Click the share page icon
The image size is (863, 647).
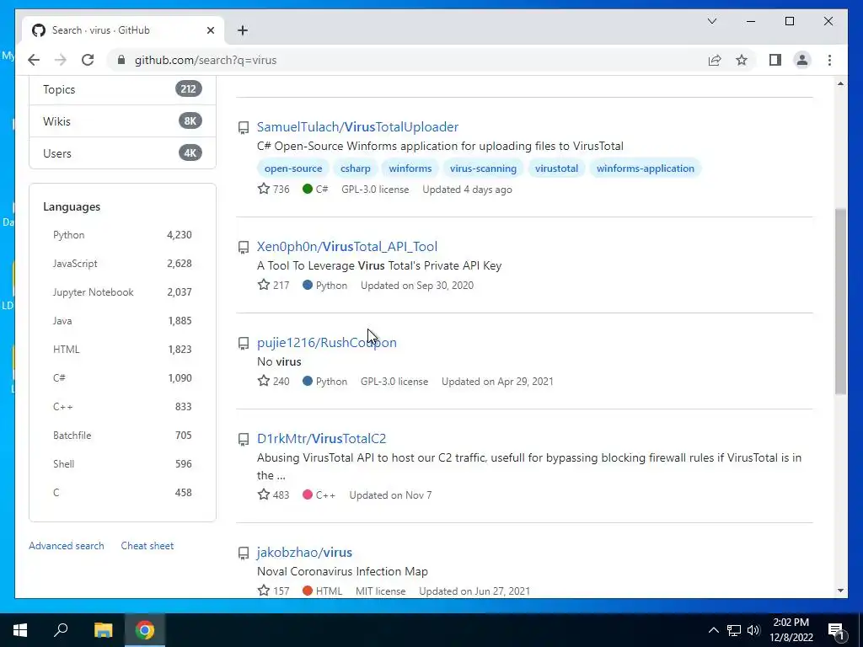(x=715, y=60)
